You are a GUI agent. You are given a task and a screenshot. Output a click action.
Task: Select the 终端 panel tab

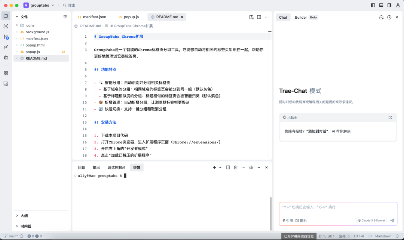(x=137, y=167)
